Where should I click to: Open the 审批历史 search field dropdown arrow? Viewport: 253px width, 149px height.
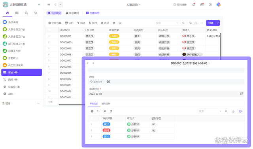pos(220,111)
